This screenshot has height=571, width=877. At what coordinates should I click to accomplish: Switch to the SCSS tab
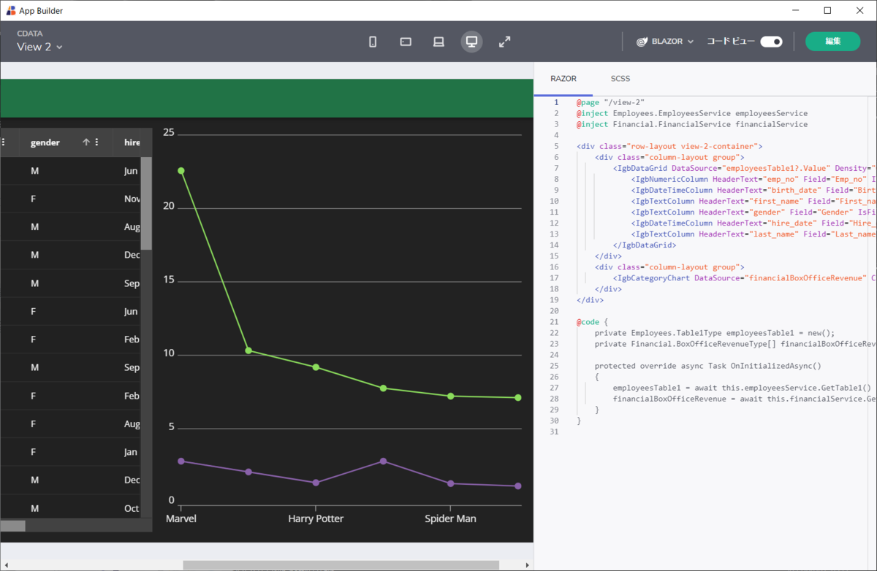620,79
